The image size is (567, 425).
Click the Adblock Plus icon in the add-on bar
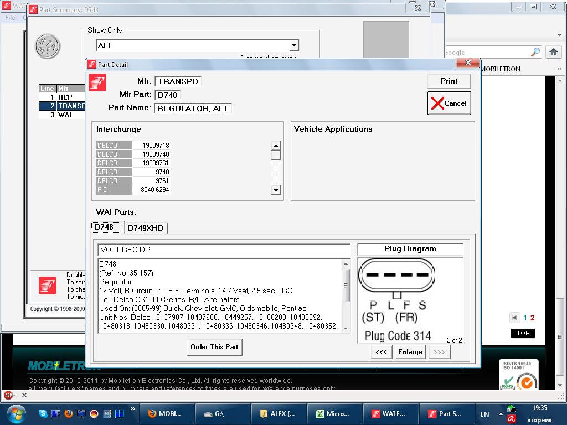(x=8, y=395)
